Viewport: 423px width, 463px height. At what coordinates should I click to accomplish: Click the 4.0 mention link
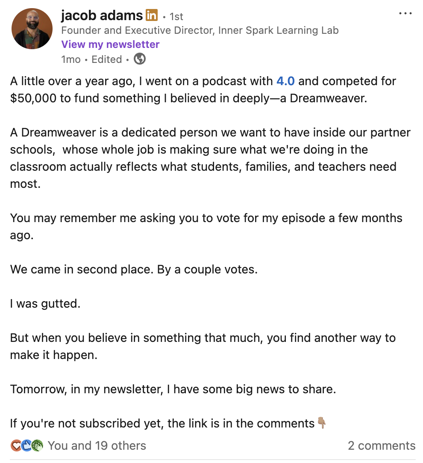[x=285, y=81]
